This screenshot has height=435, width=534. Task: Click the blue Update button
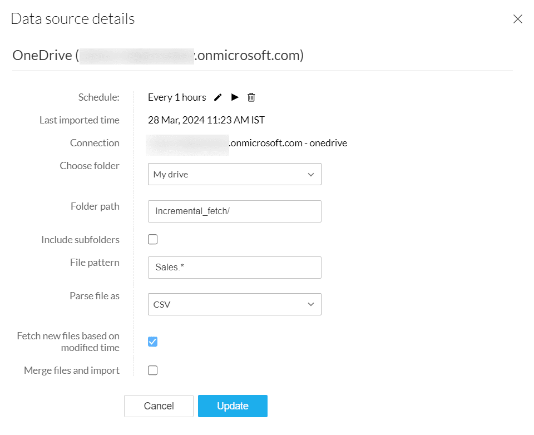click(x=233, y=406)
